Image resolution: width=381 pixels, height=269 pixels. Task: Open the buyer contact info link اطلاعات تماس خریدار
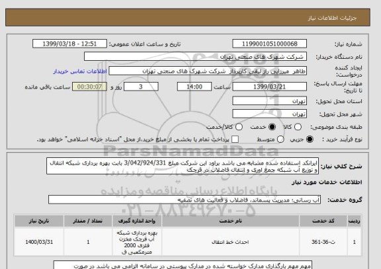coord(80,71)
